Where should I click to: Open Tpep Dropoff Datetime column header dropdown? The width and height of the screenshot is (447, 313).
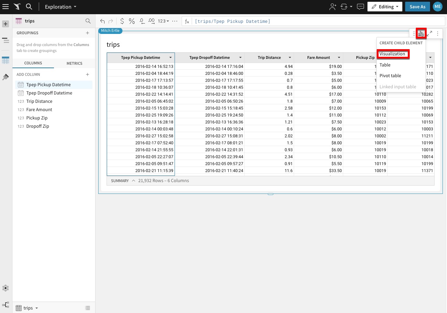click(240, 57)
